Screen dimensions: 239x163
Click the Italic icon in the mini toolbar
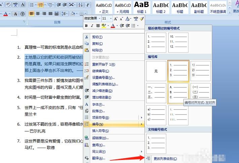coord(92,26)
